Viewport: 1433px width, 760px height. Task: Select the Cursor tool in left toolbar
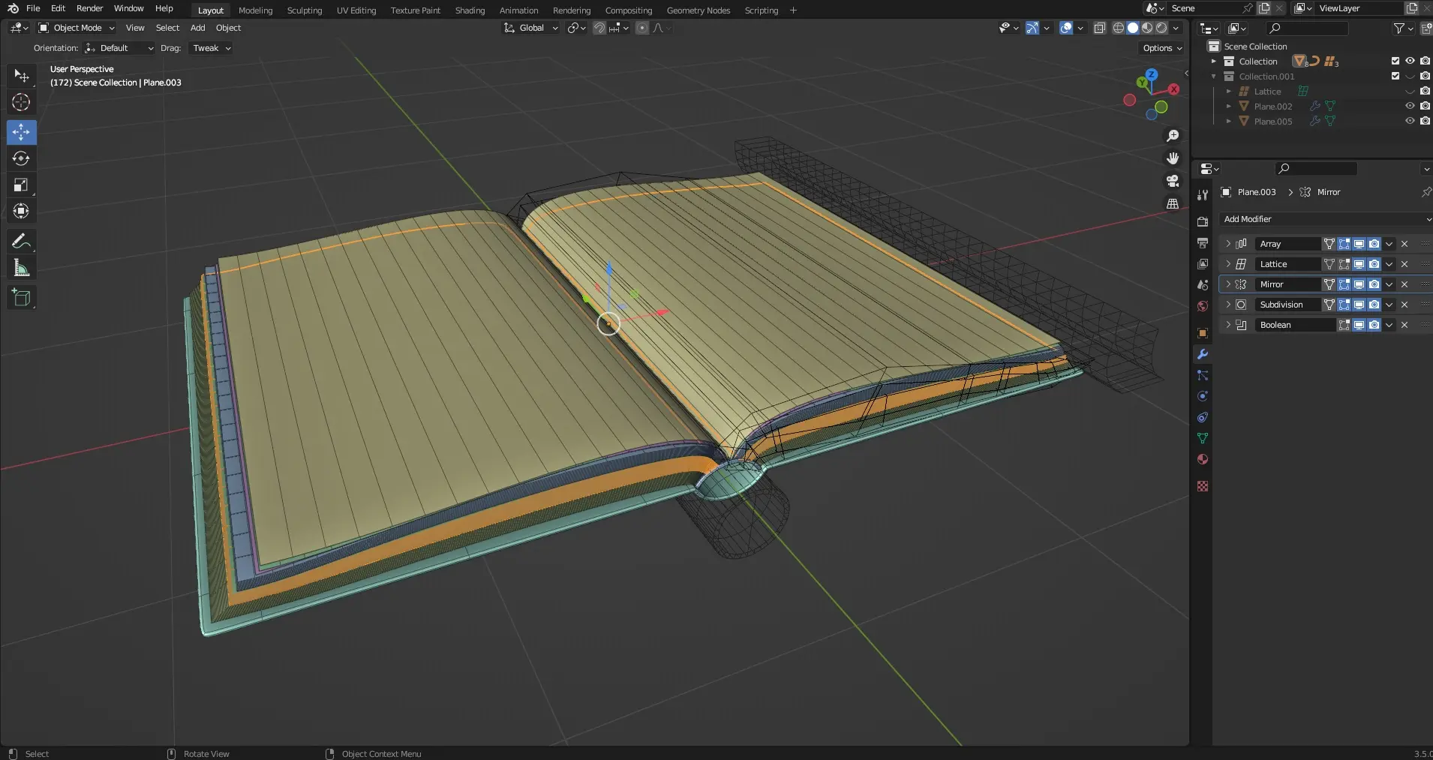click(21, 103)
